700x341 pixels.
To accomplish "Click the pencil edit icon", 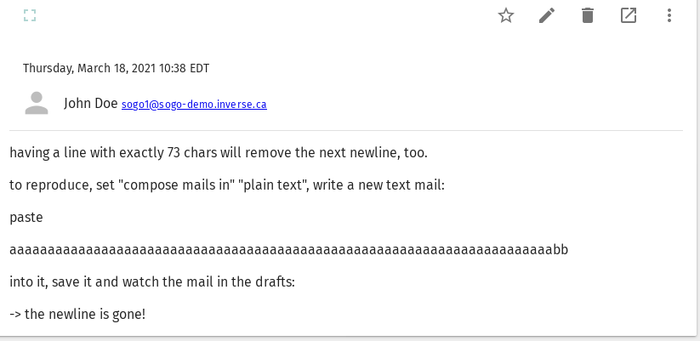I will pyautogui.click(x=547, y=15).
